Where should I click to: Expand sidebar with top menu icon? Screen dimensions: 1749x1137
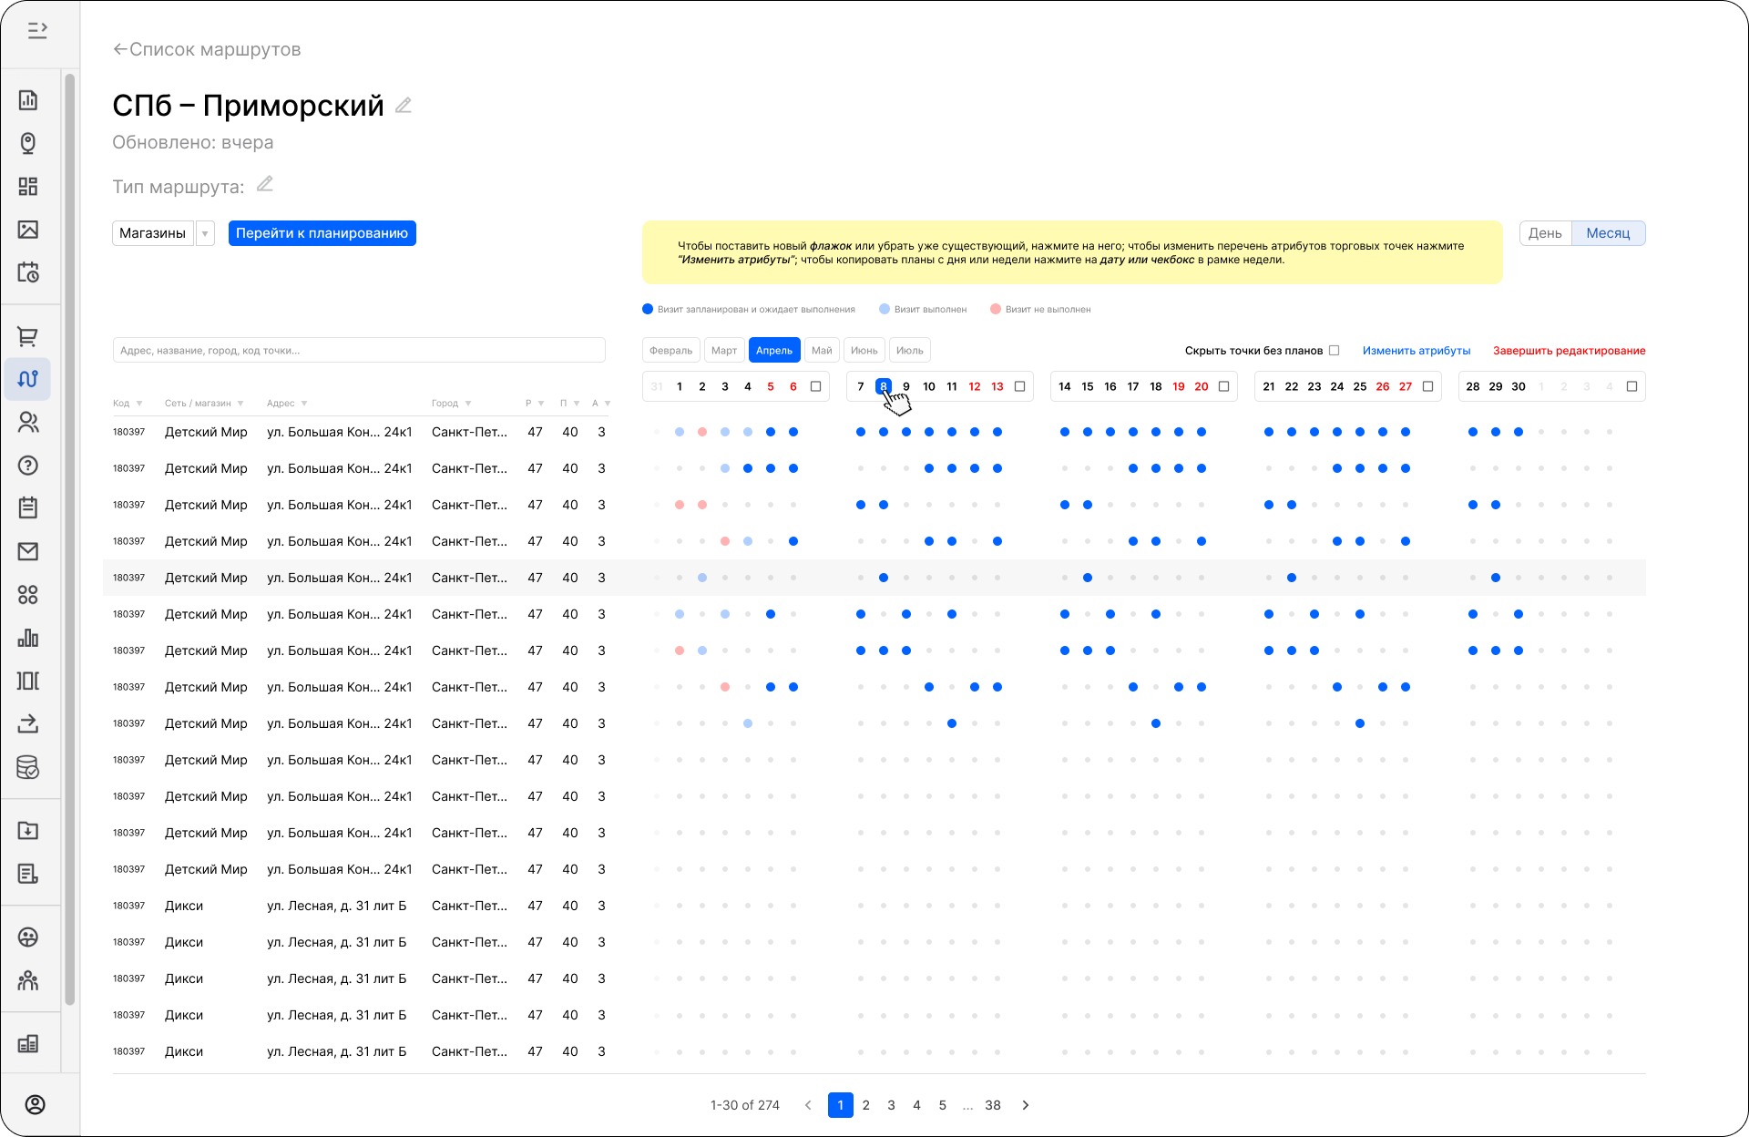pos(37,31)
